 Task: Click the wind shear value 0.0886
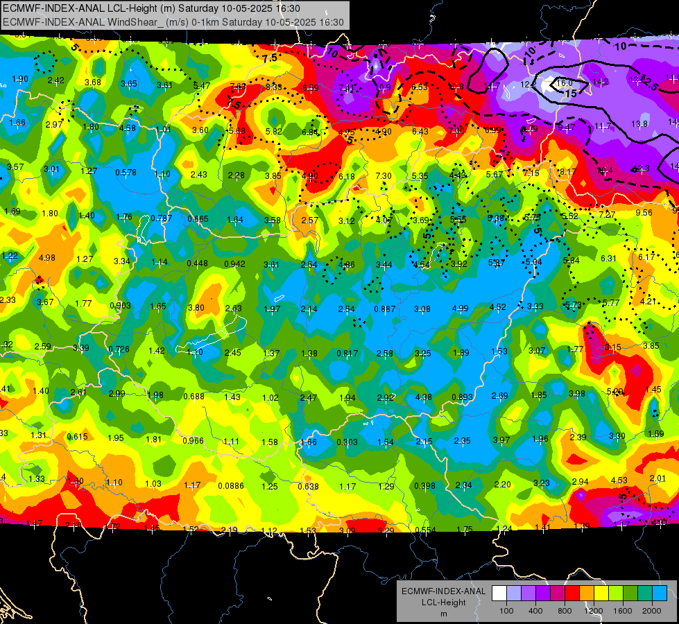231,485
